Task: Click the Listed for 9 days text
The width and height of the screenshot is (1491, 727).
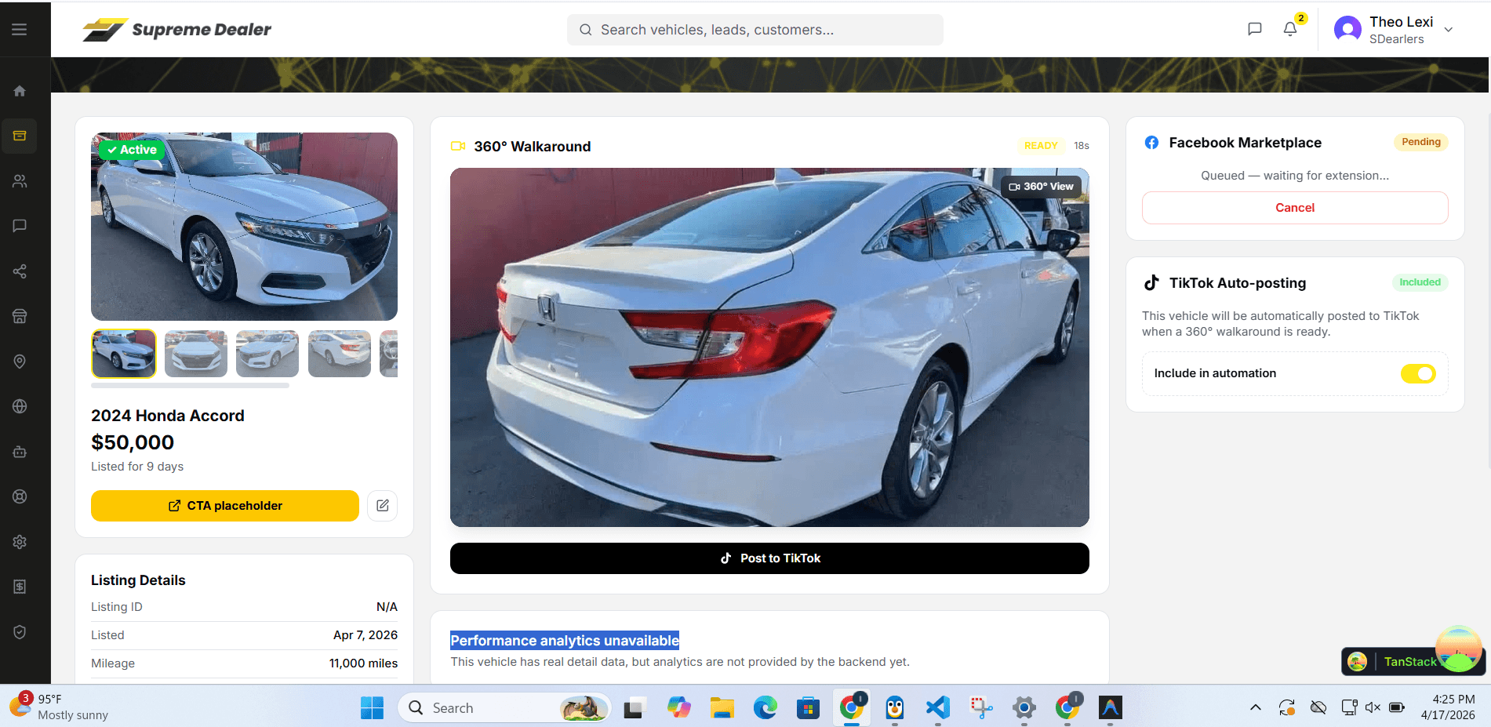Action: pos(137,467)
